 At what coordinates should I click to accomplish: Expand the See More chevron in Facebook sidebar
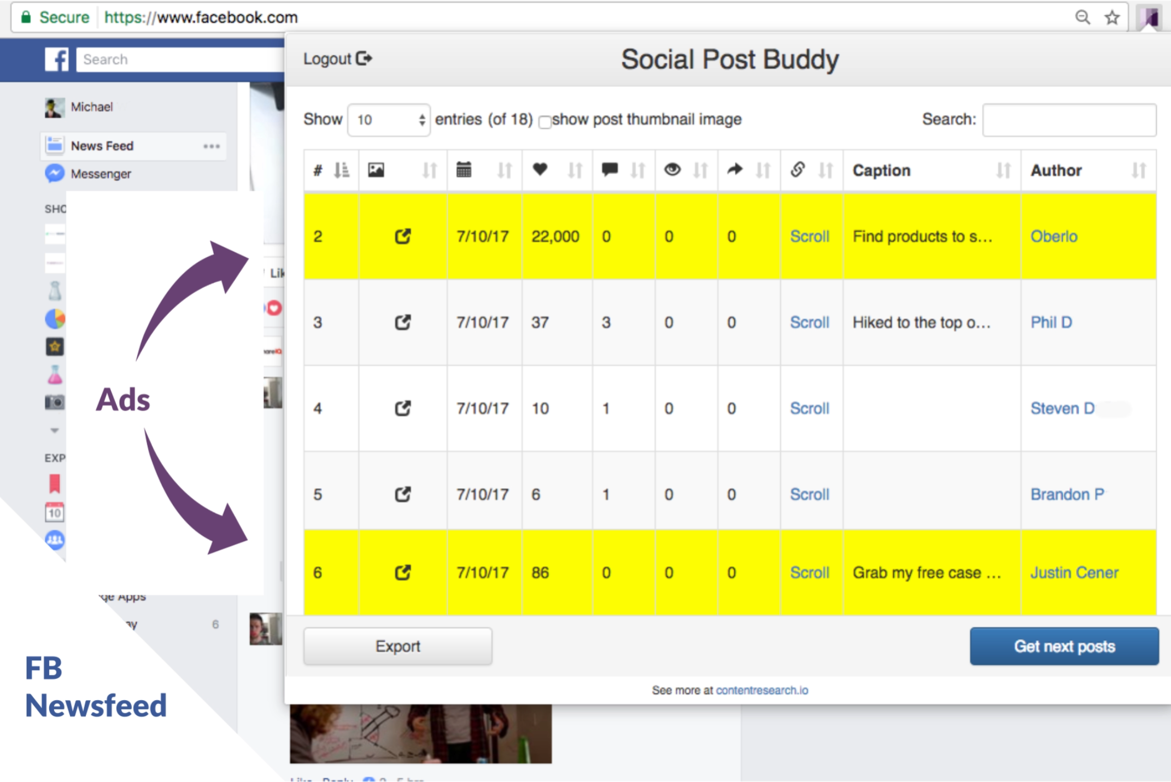coord(54,430)
